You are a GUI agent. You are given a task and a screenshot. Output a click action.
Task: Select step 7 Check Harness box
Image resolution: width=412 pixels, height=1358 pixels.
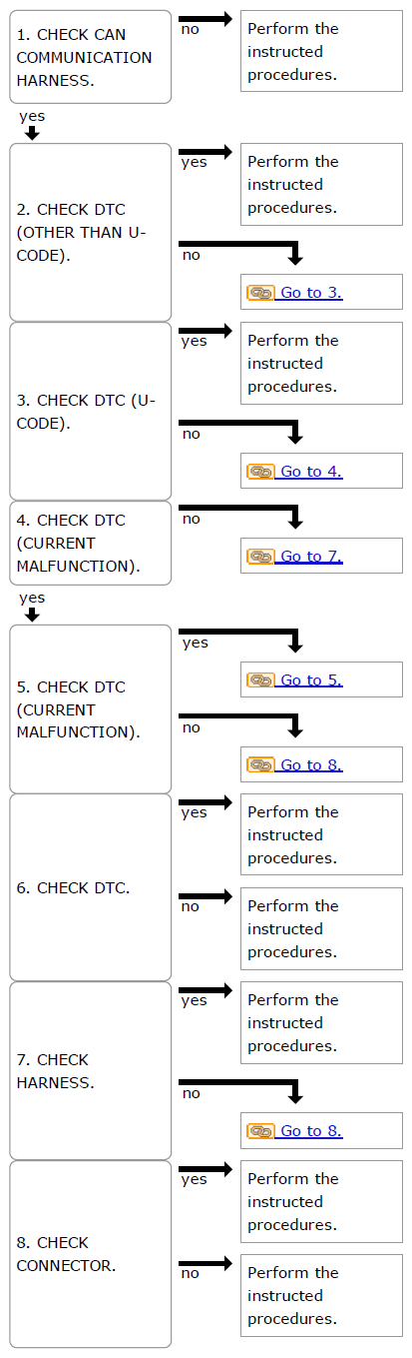tap(91, 1070)
